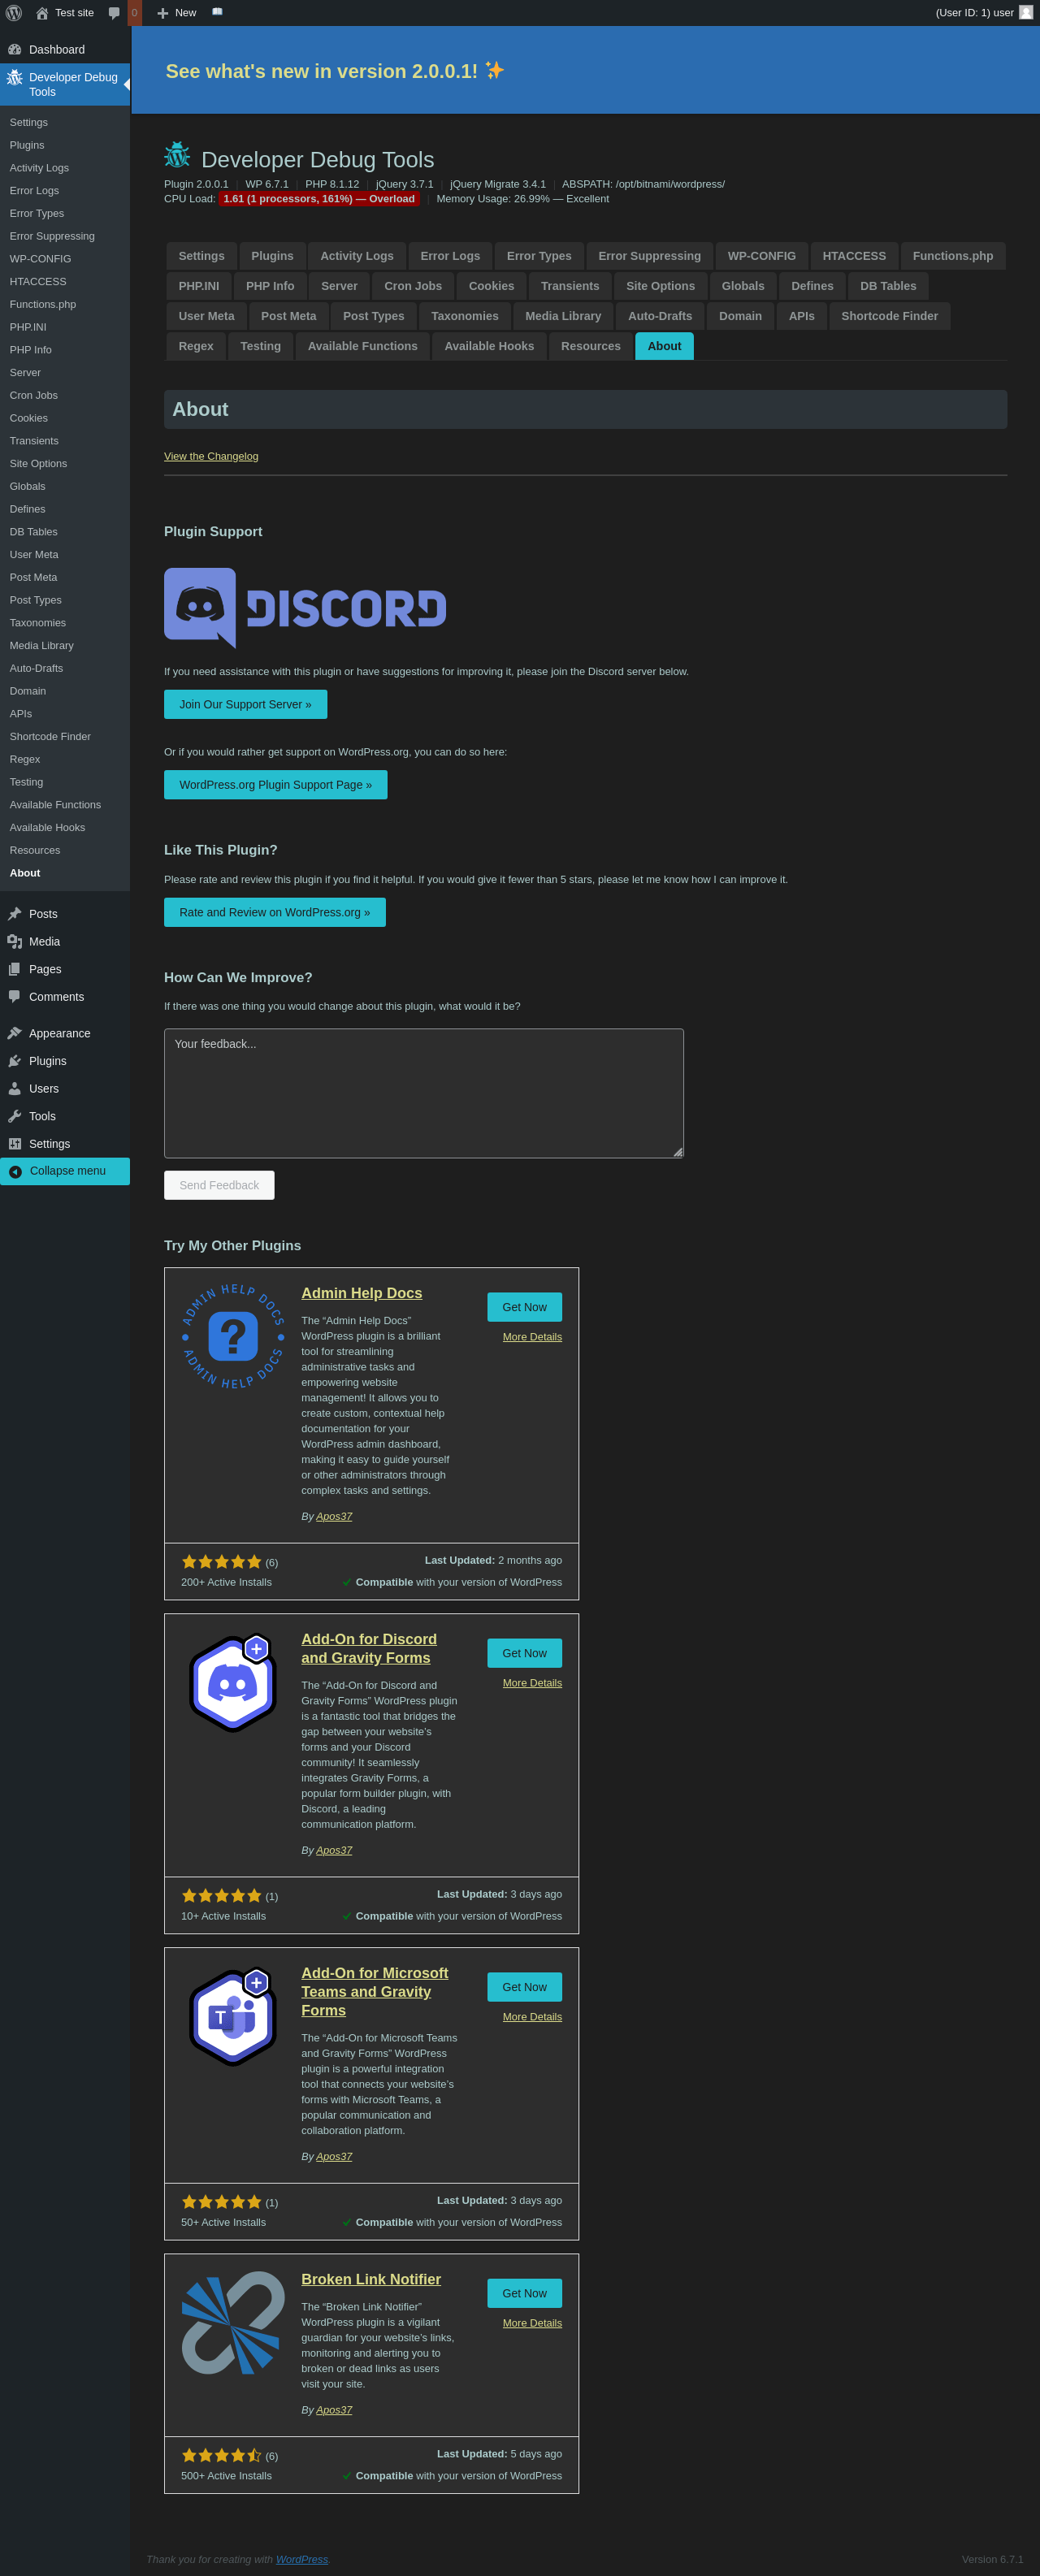Click the WordPress logo in admin bar

tap(14, 13)
